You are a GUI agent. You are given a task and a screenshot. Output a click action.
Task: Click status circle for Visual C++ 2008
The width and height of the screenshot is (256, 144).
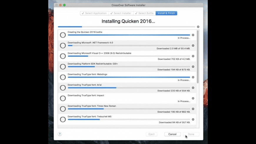click(63, 56)
